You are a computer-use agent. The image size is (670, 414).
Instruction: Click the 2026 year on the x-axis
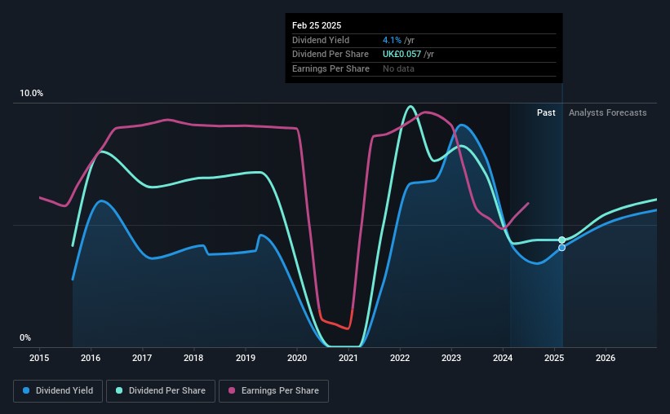point(606,358)
